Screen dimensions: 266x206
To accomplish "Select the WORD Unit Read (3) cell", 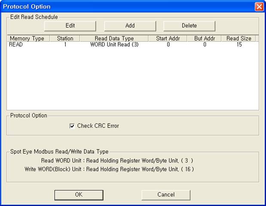I will click(x=114, y=45).
